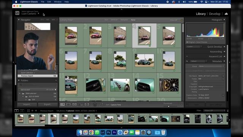
Task: Open the toolbar options dropdown arrow
Action: [181, 105]
